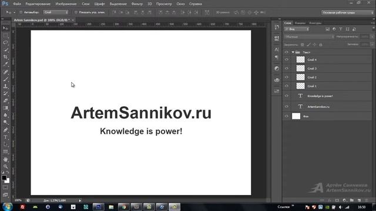Viewport: 376px width, 211px height.
Task: Open the Фильтр menu
Action: 137,4
